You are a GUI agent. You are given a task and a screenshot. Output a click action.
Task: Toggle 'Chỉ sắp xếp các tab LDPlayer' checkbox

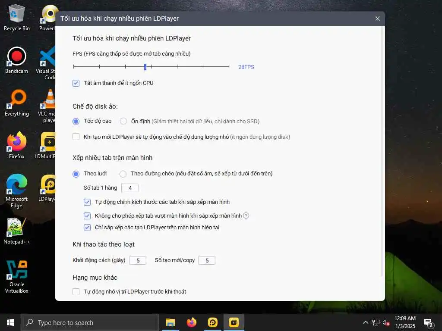(x=87, y=227)
